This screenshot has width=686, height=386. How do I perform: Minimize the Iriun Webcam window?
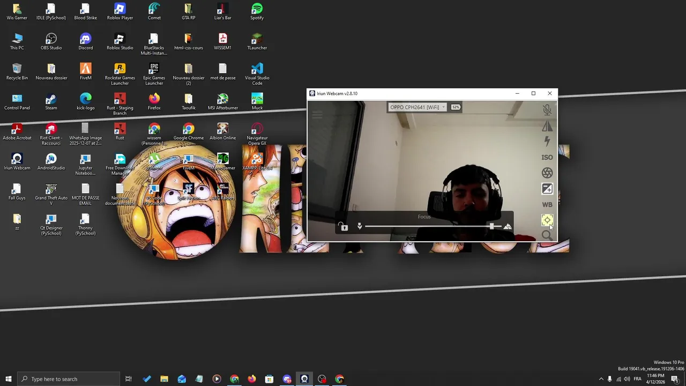tap(517, 93)
